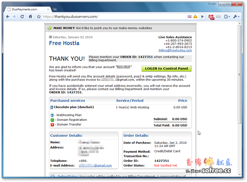Open the MAKE MONEY websites banner
Image resolution: width=247 pixels, height=182 pixels.
[x=120, y=28]
